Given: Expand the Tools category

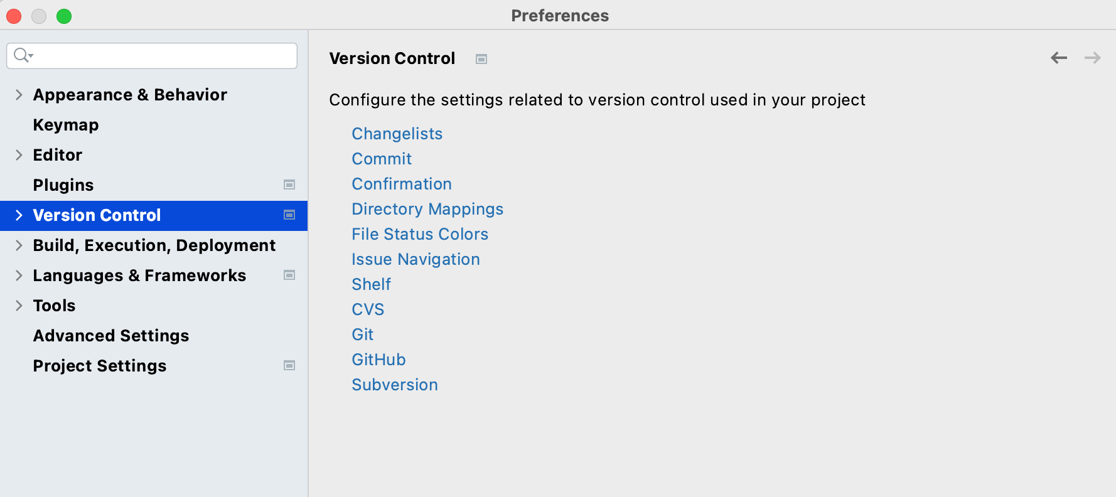Looking at the screenshot, I should pos(19,306).
